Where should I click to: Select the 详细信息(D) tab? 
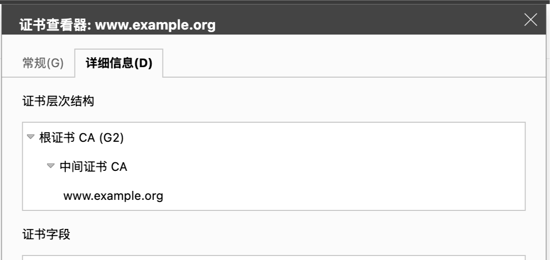pyautogui.click(x=119, y=64)
